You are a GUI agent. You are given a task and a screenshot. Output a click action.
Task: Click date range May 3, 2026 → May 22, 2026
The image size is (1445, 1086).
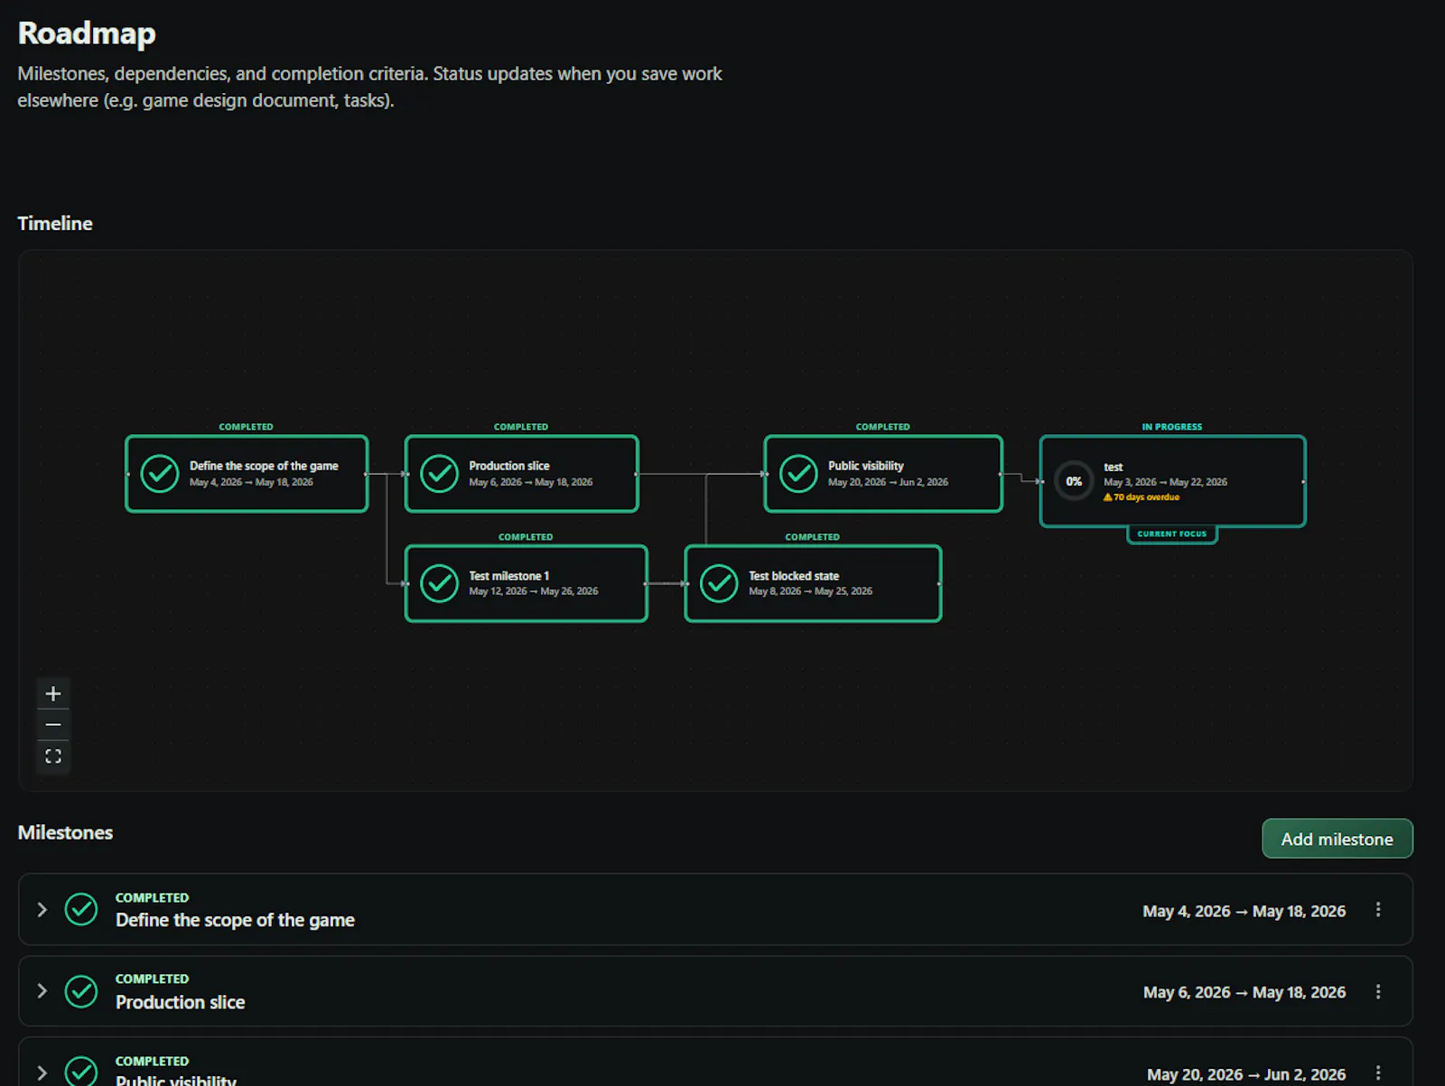coord(1165,482)
